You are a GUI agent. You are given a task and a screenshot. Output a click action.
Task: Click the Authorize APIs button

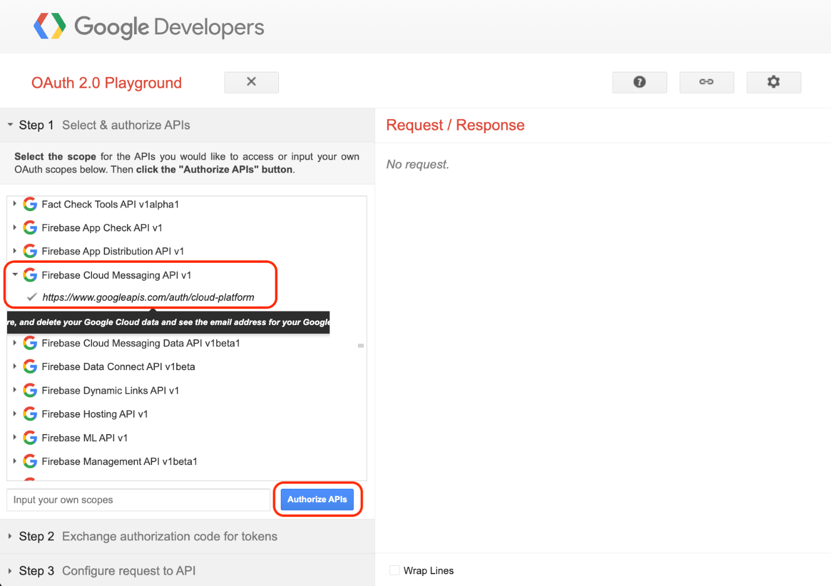(317, 499)
